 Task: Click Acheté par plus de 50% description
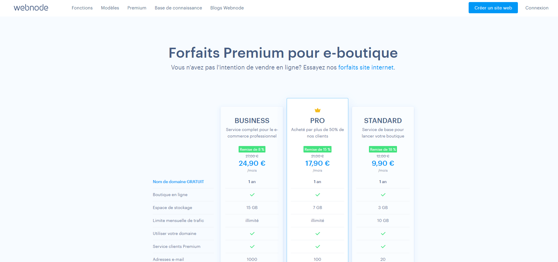[317, 133]
